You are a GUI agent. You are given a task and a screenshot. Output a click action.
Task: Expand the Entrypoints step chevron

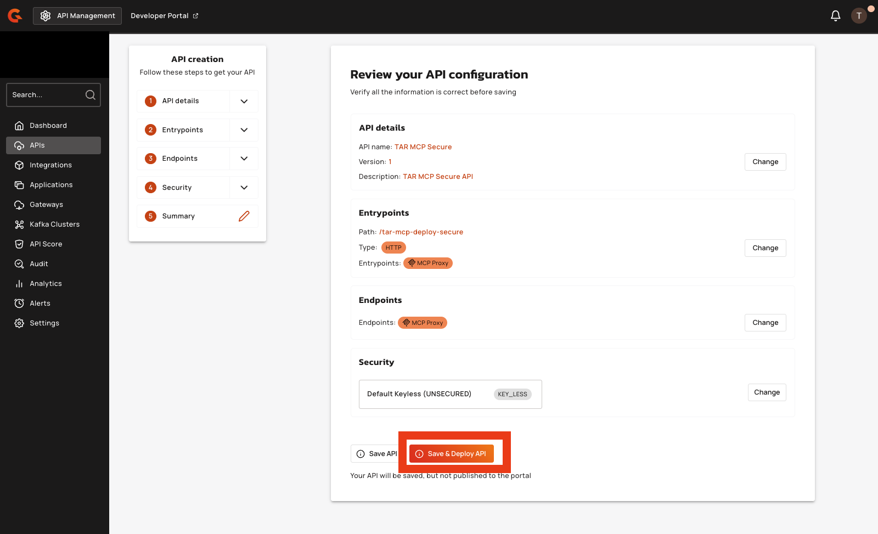(x=244, y=130)
